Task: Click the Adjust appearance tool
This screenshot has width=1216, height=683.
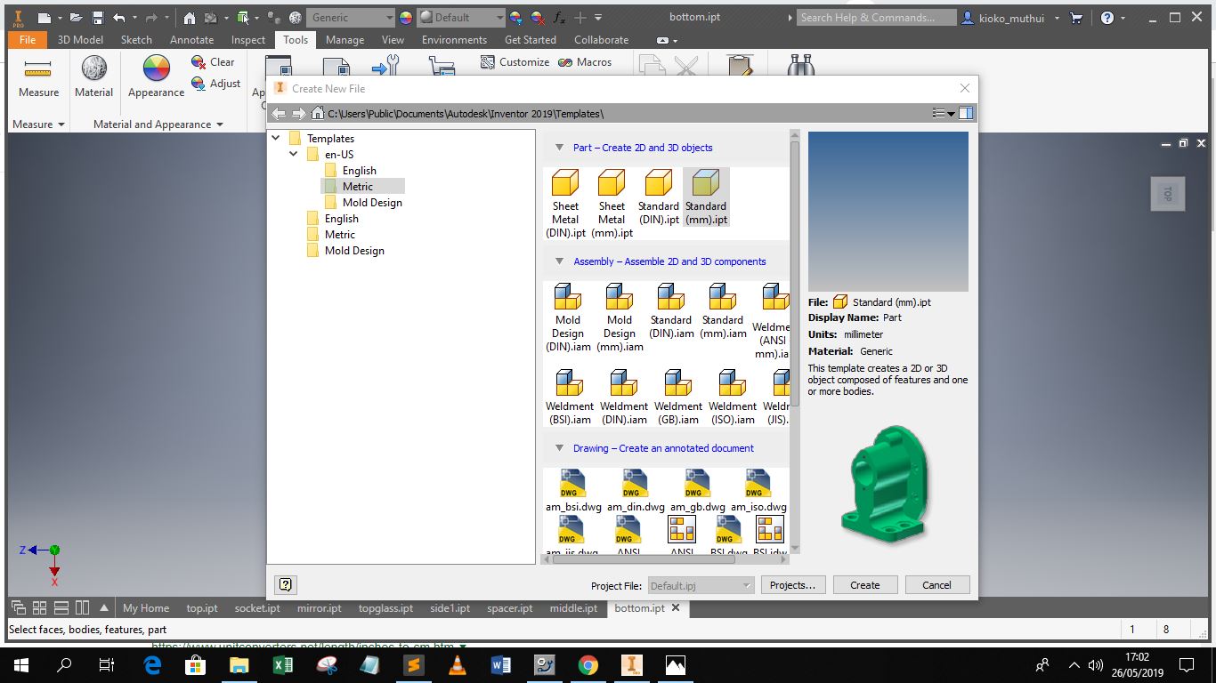Action: [215, 84]
